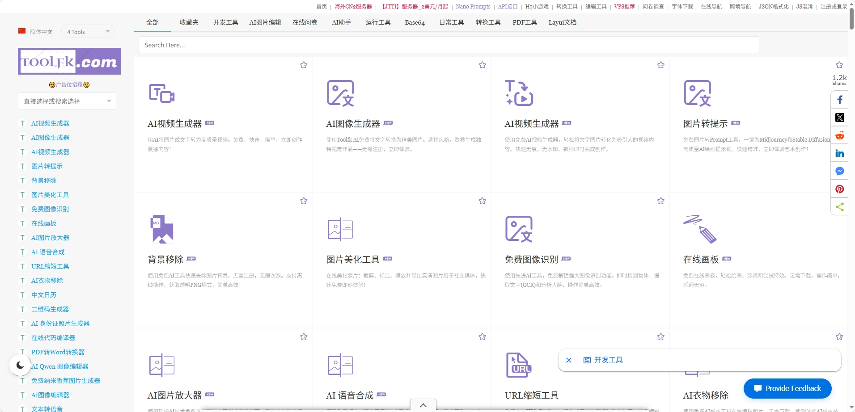The width and height of the screenshot is (855, 412).
Task: Toggle favorite star on 免费图像识别 card
Action: pyautogui.click(x=660, y=201)
